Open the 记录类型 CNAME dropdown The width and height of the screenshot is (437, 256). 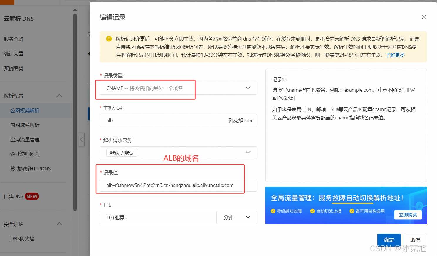pyautogui.click(x=178, y=88)
